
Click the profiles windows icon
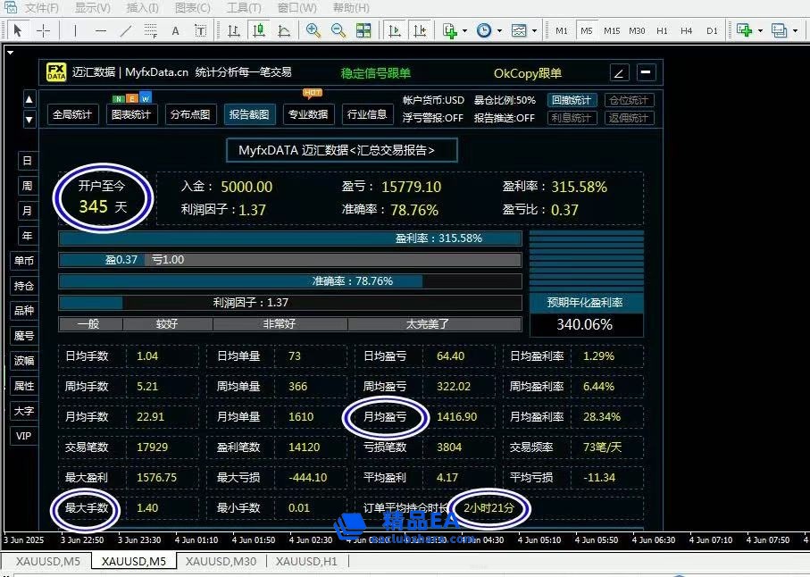click(x=779, y=31)
